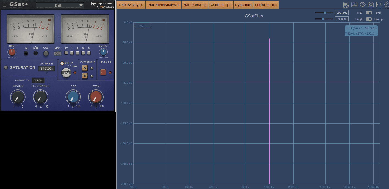Viewport: 389px width, 189px height.
Task: Switch to the Oscilloscope tab
Action: point(221,5)
